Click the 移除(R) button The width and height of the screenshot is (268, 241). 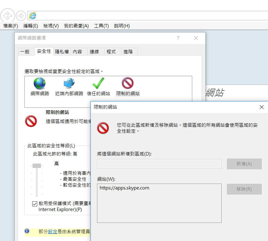coord(244,189)
